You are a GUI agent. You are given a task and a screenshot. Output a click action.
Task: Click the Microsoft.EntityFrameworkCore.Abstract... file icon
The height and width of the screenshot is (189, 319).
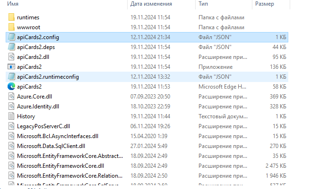11,156
